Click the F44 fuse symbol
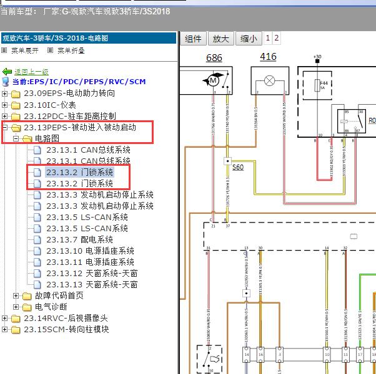This screenshot has height=374, width=376. click(x=317, y=85)
